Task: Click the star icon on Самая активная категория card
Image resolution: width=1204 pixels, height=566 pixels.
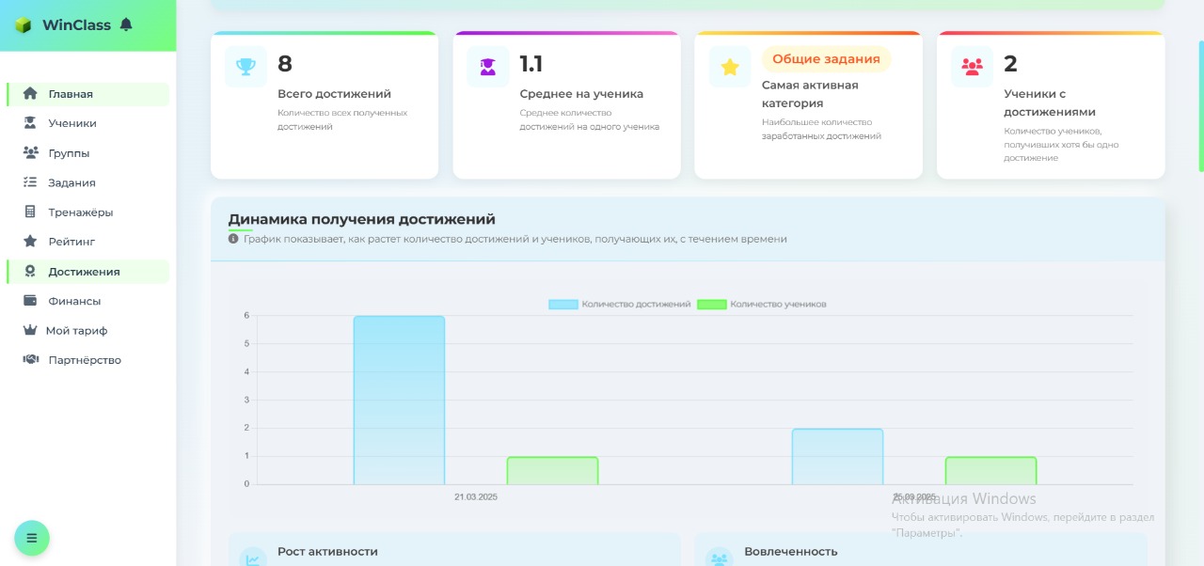Action: [729, 67]
